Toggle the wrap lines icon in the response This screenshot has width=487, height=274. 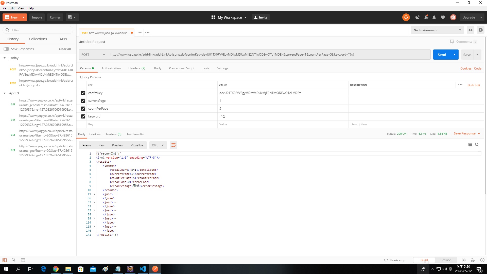pyautogui.click(x=173, y=145)
